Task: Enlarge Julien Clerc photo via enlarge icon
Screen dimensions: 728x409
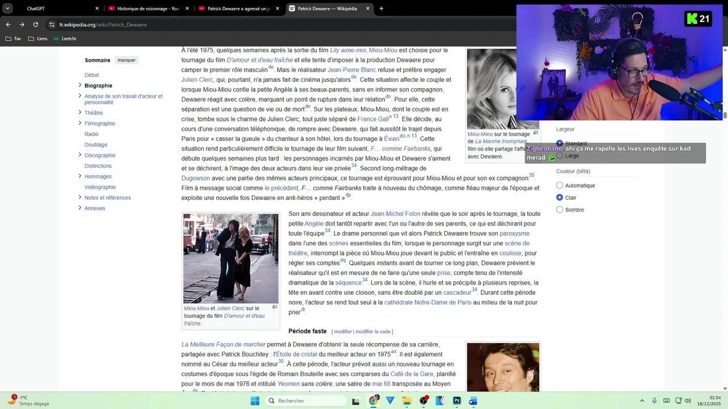Action: (275, 307)
